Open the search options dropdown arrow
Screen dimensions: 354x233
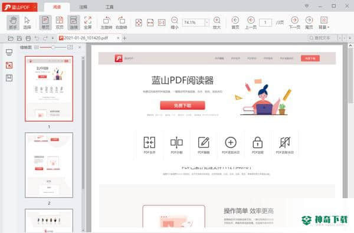pos(340,38)
